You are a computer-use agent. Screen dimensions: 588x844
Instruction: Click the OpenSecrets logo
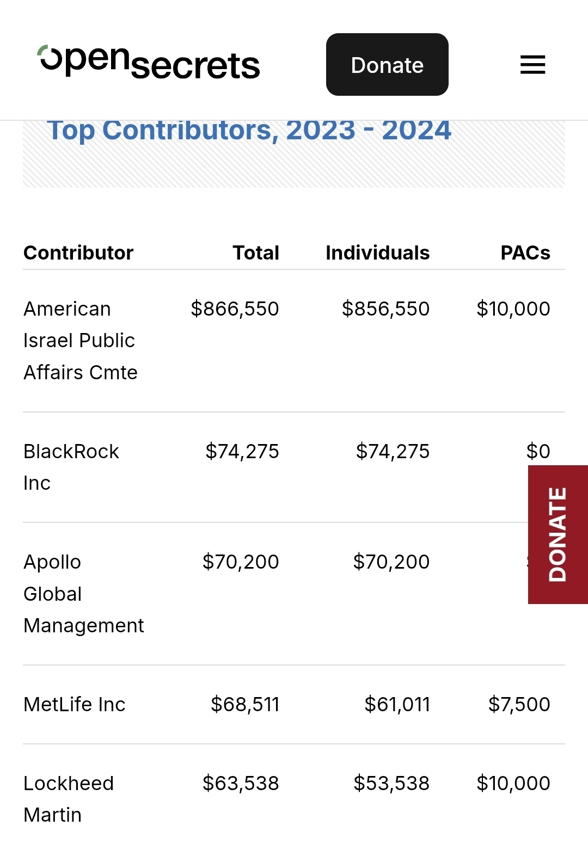[x=149, y=64]
